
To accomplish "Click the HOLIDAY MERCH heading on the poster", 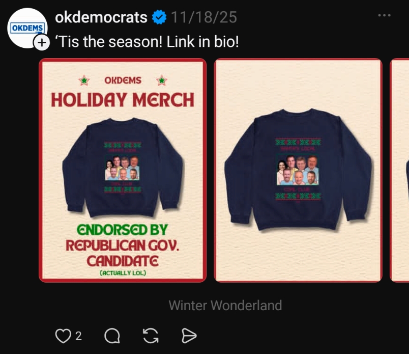I will [x=123, y=100].
